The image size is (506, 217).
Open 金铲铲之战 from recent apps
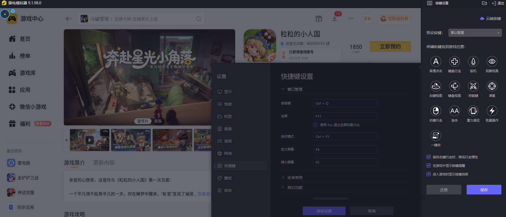[x=23, y=178]
